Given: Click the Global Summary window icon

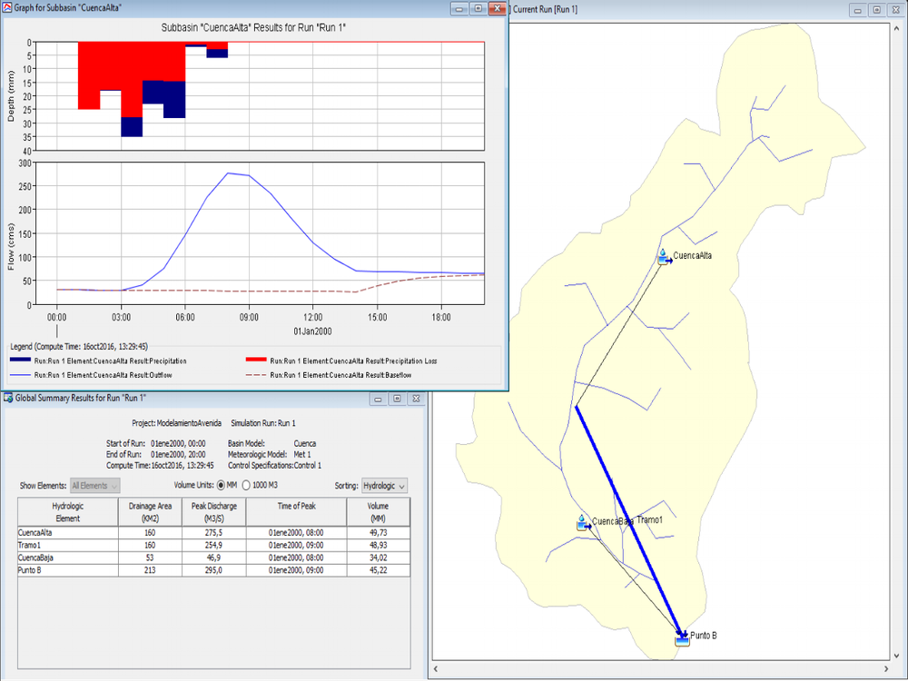Looking at the screenshot, I should [x=7, y=398].
